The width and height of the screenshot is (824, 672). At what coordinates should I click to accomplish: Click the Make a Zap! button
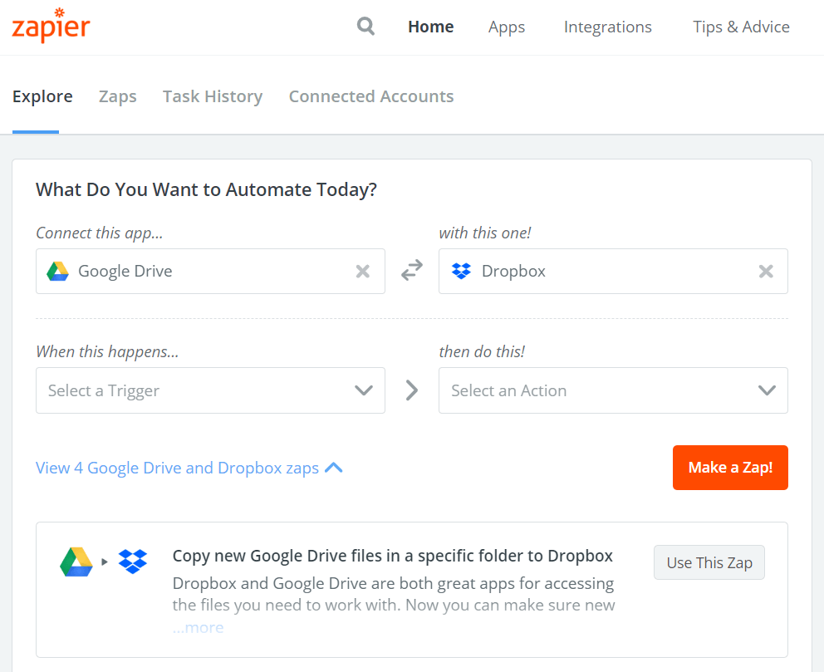[730, 468]
